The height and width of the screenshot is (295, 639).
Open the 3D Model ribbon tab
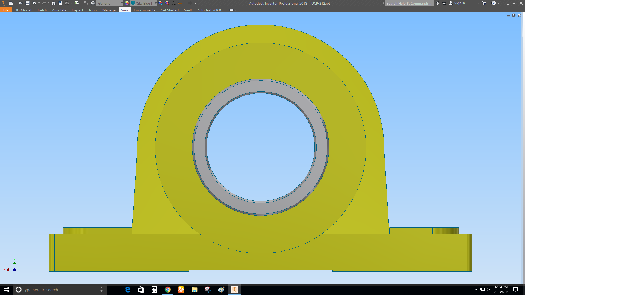[23, 10]
